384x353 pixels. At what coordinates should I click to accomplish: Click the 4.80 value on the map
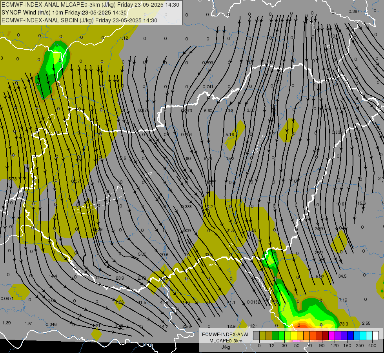click(x=187, y=158)
